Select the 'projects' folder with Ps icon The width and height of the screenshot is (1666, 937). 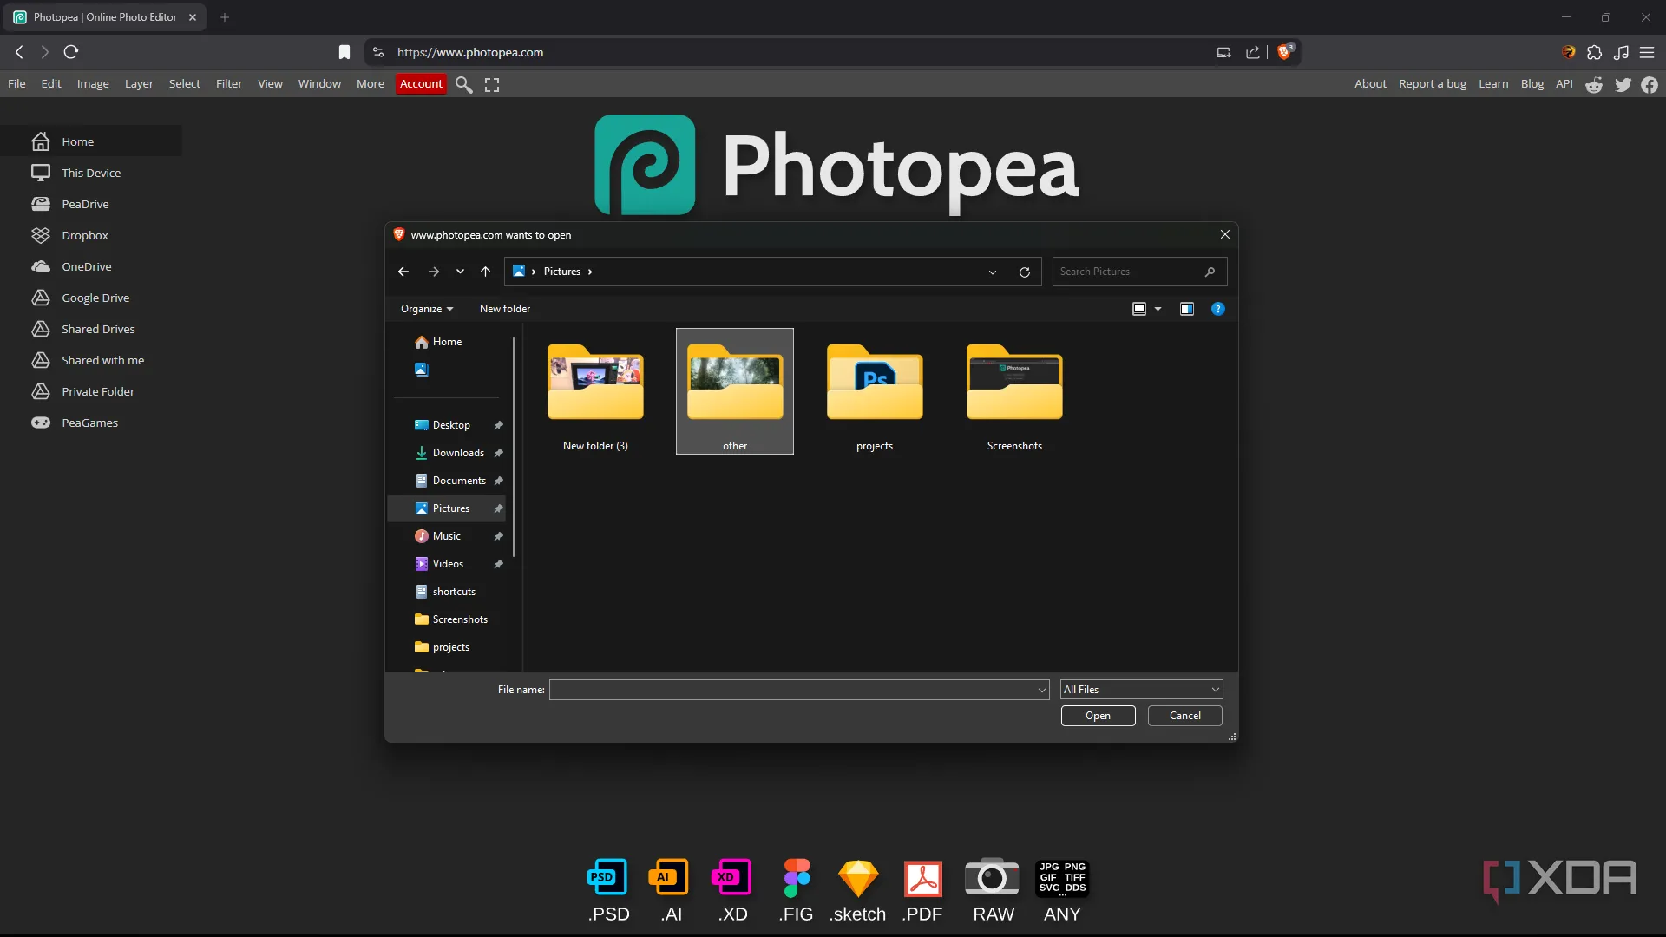click(x=875, y=391)
